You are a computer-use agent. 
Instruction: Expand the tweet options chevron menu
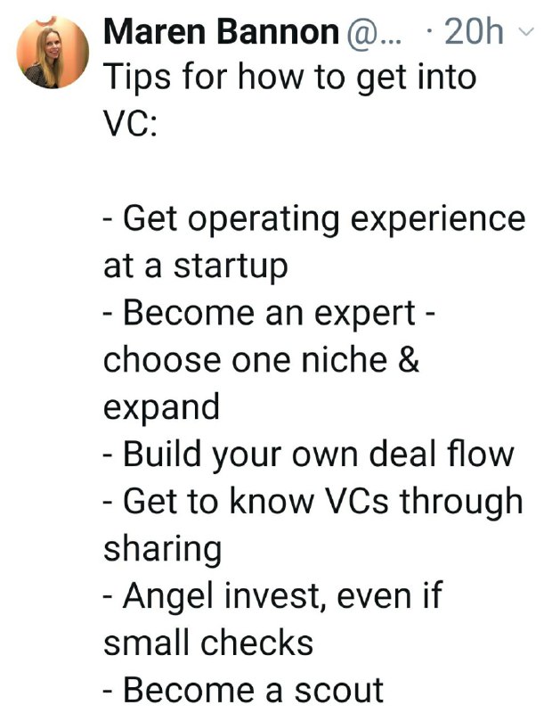526,32
